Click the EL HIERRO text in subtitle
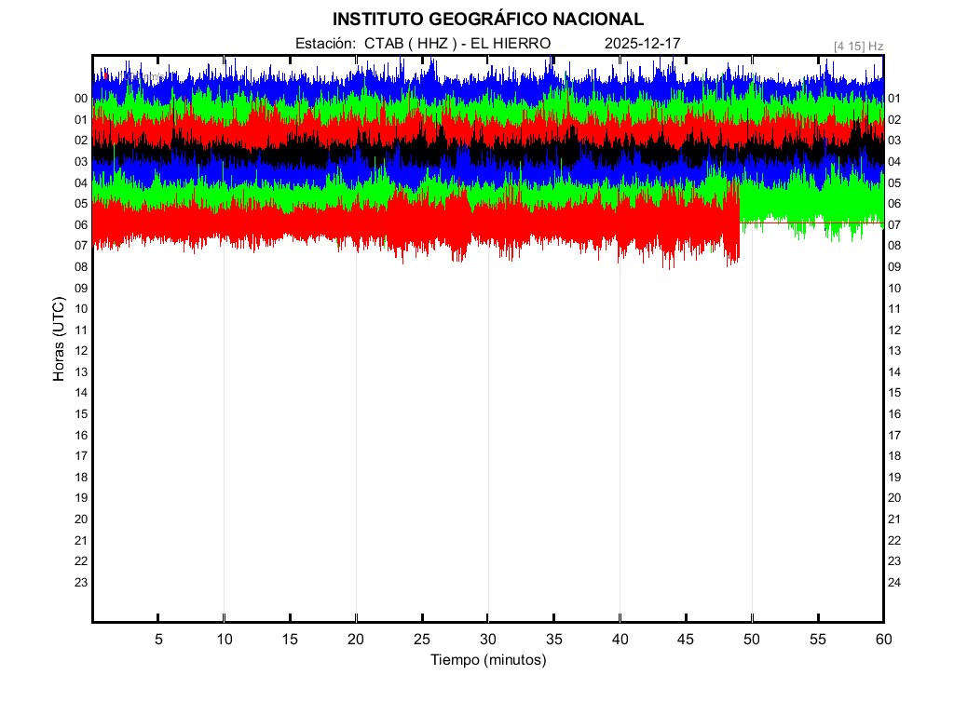 click(x=511, y=44)
